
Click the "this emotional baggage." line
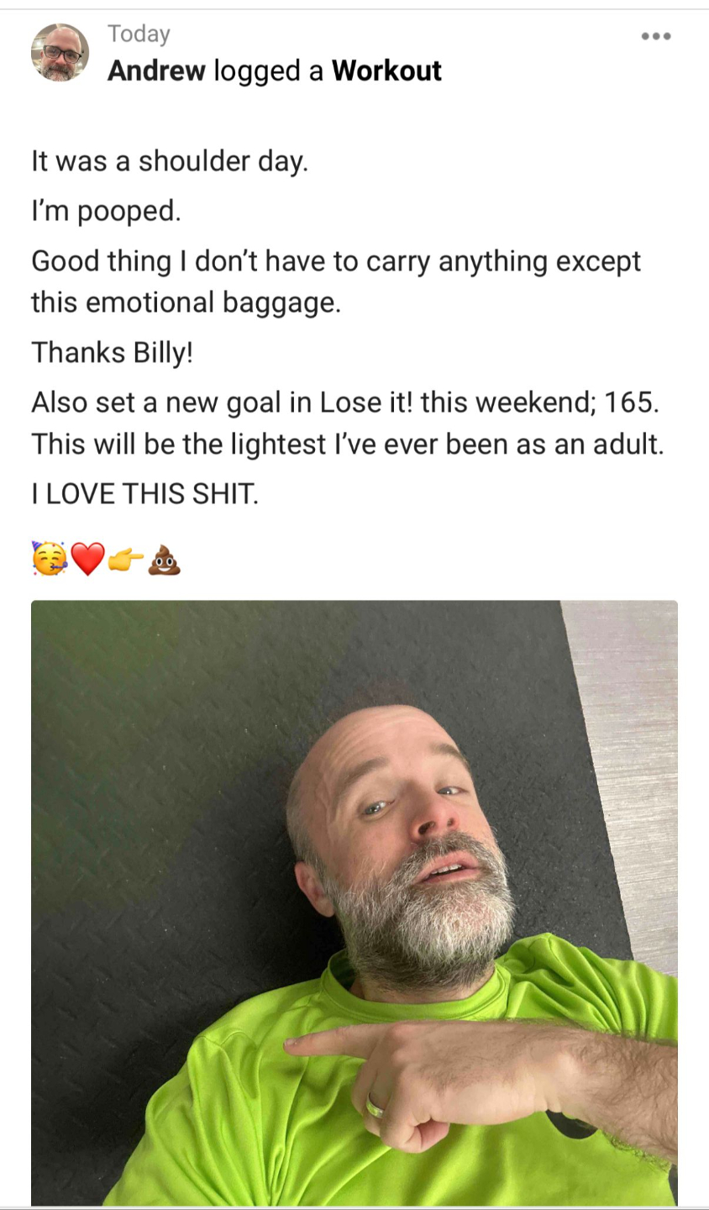(186, 302)
